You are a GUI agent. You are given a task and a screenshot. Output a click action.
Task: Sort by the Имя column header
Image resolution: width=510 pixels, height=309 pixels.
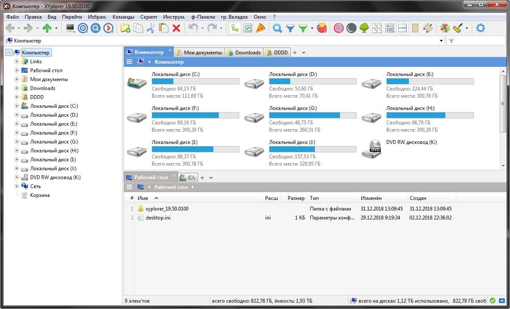tap(199, 198)
